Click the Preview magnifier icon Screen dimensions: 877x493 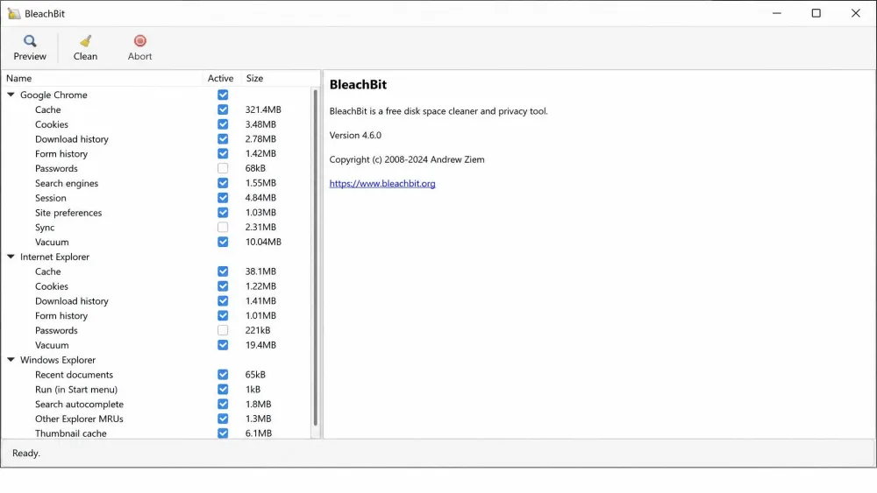30,41
